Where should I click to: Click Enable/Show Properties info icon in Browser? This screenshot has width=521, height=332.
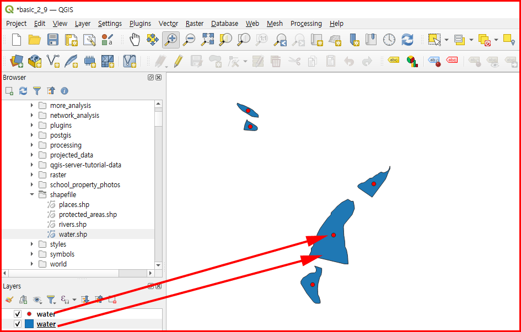click(x=65, y=90)
